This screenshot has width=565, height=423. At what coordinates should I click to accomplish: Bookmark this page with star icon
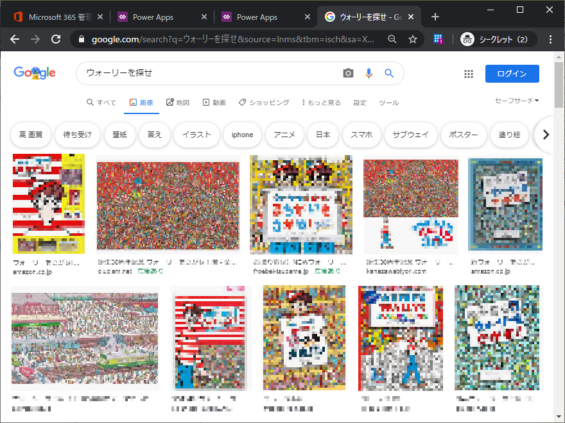[x=413, y=39]
